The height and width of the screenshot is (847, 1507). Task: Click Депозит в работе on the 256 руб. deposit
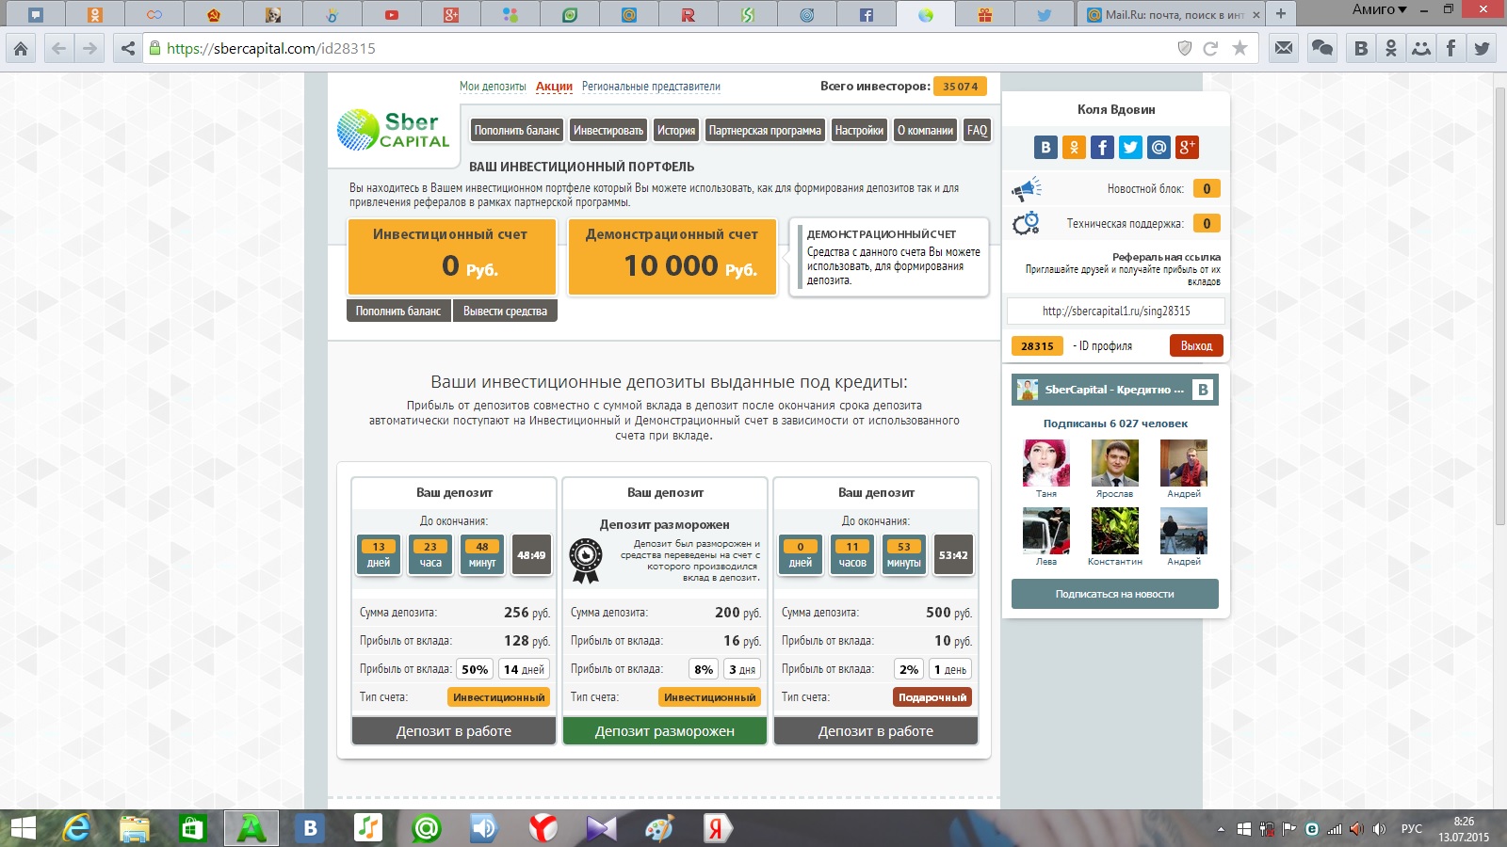(x=454, y=731)
